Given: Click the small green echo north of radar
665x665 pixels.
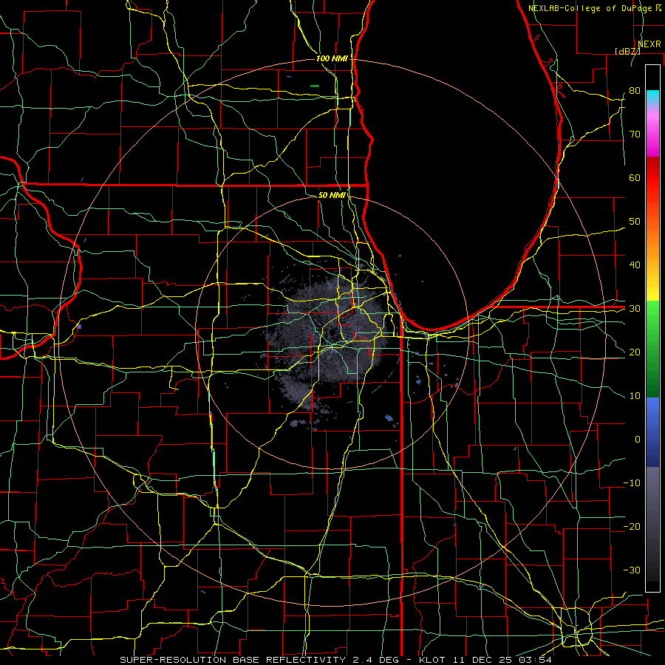Looking at the screenshot, I should point(315,86).
